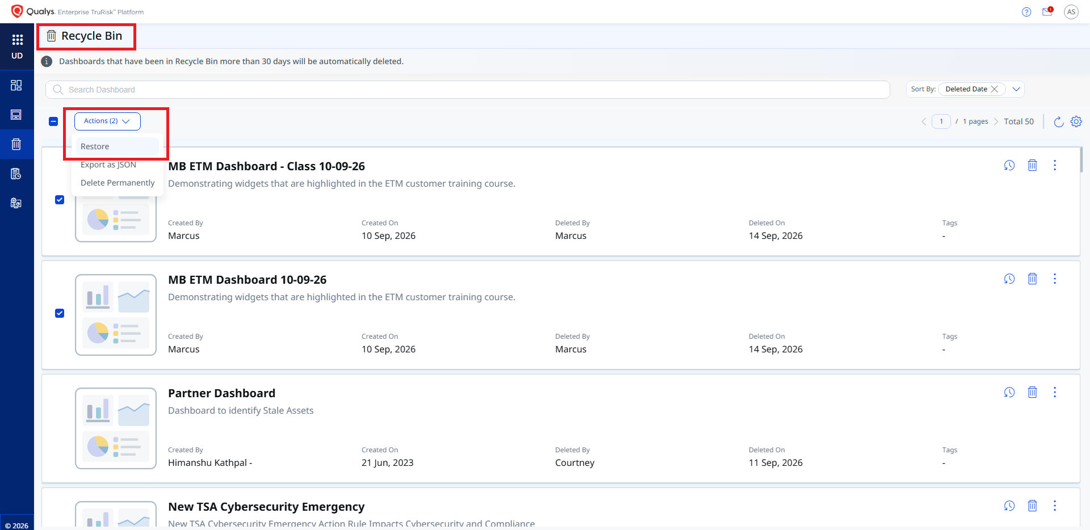This screenshot has width=1090, height=530.
Task: Open kebab menu for MB ETM Dashboard 10-09-26
Action: 1055,279
